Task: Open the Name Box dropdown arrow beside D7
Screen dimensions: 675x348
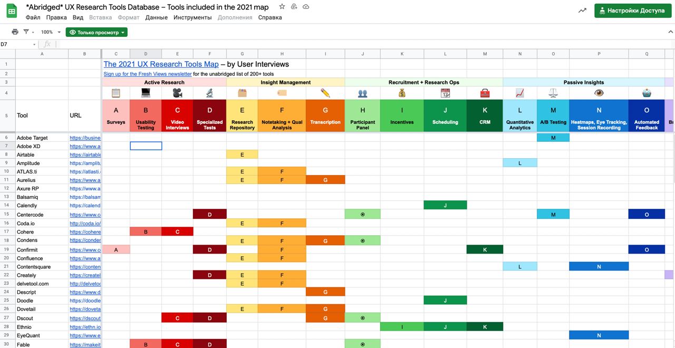Action: click(34, 44)
